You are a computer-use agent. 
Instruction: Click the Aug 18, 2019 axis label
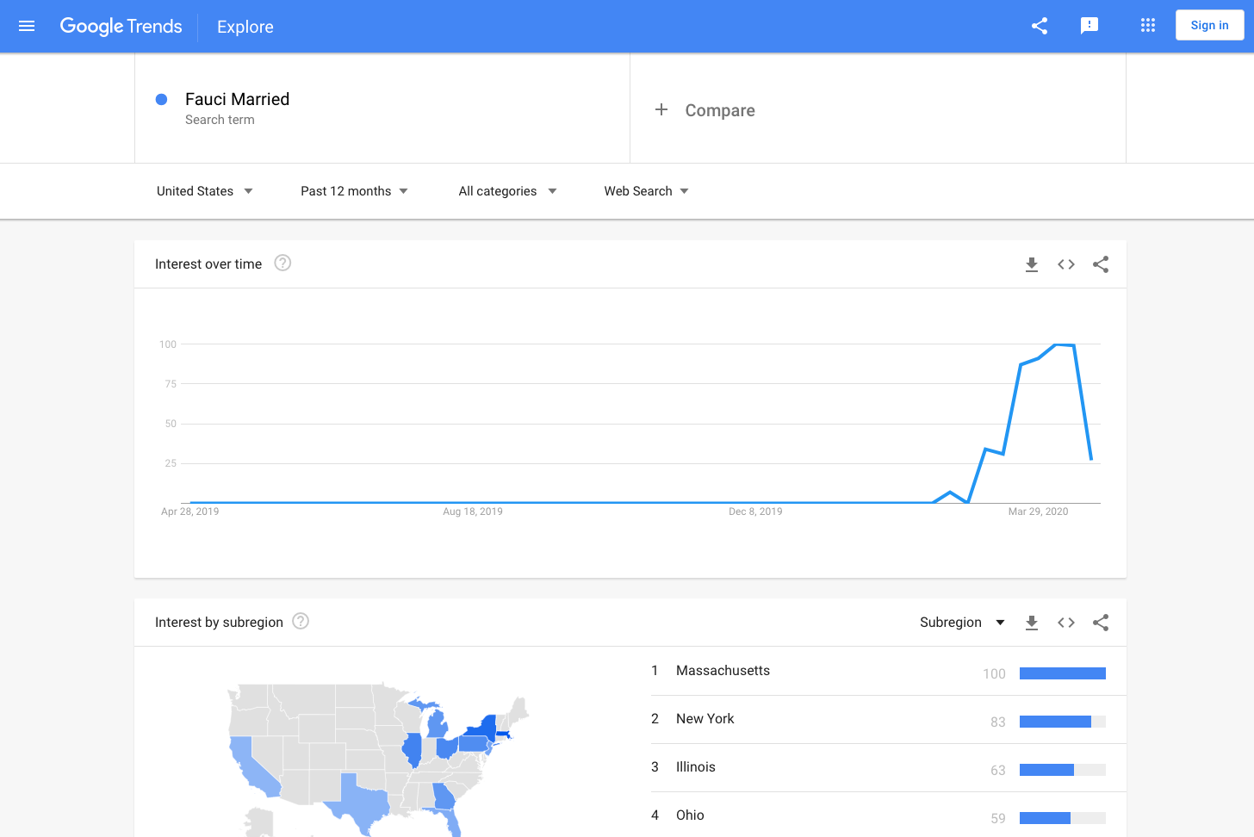tap(473, 512)
